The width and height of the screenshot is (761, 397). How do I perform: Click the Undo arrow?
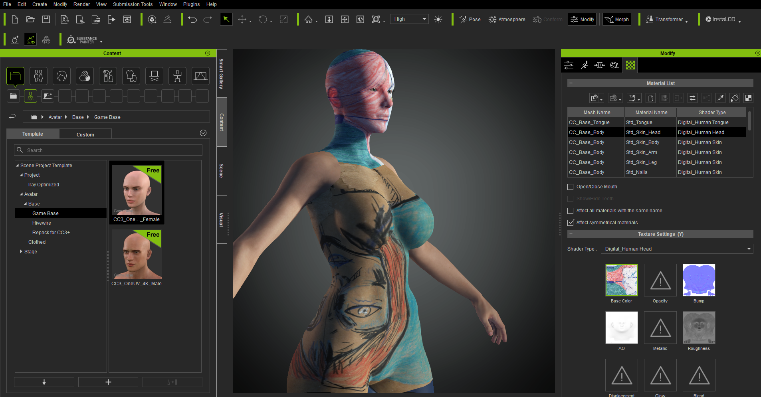point(192,20)
